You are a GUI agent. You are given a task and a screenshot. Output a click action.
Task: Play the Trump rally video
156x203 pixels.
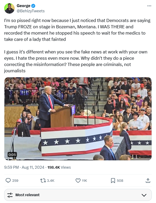click(x=78, y=119)
